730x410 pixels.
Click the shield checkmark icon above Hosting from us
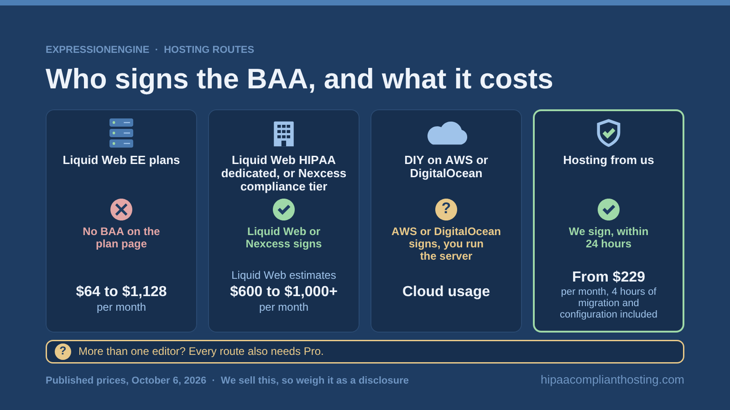pyautogui.click(x=609, y=133)
